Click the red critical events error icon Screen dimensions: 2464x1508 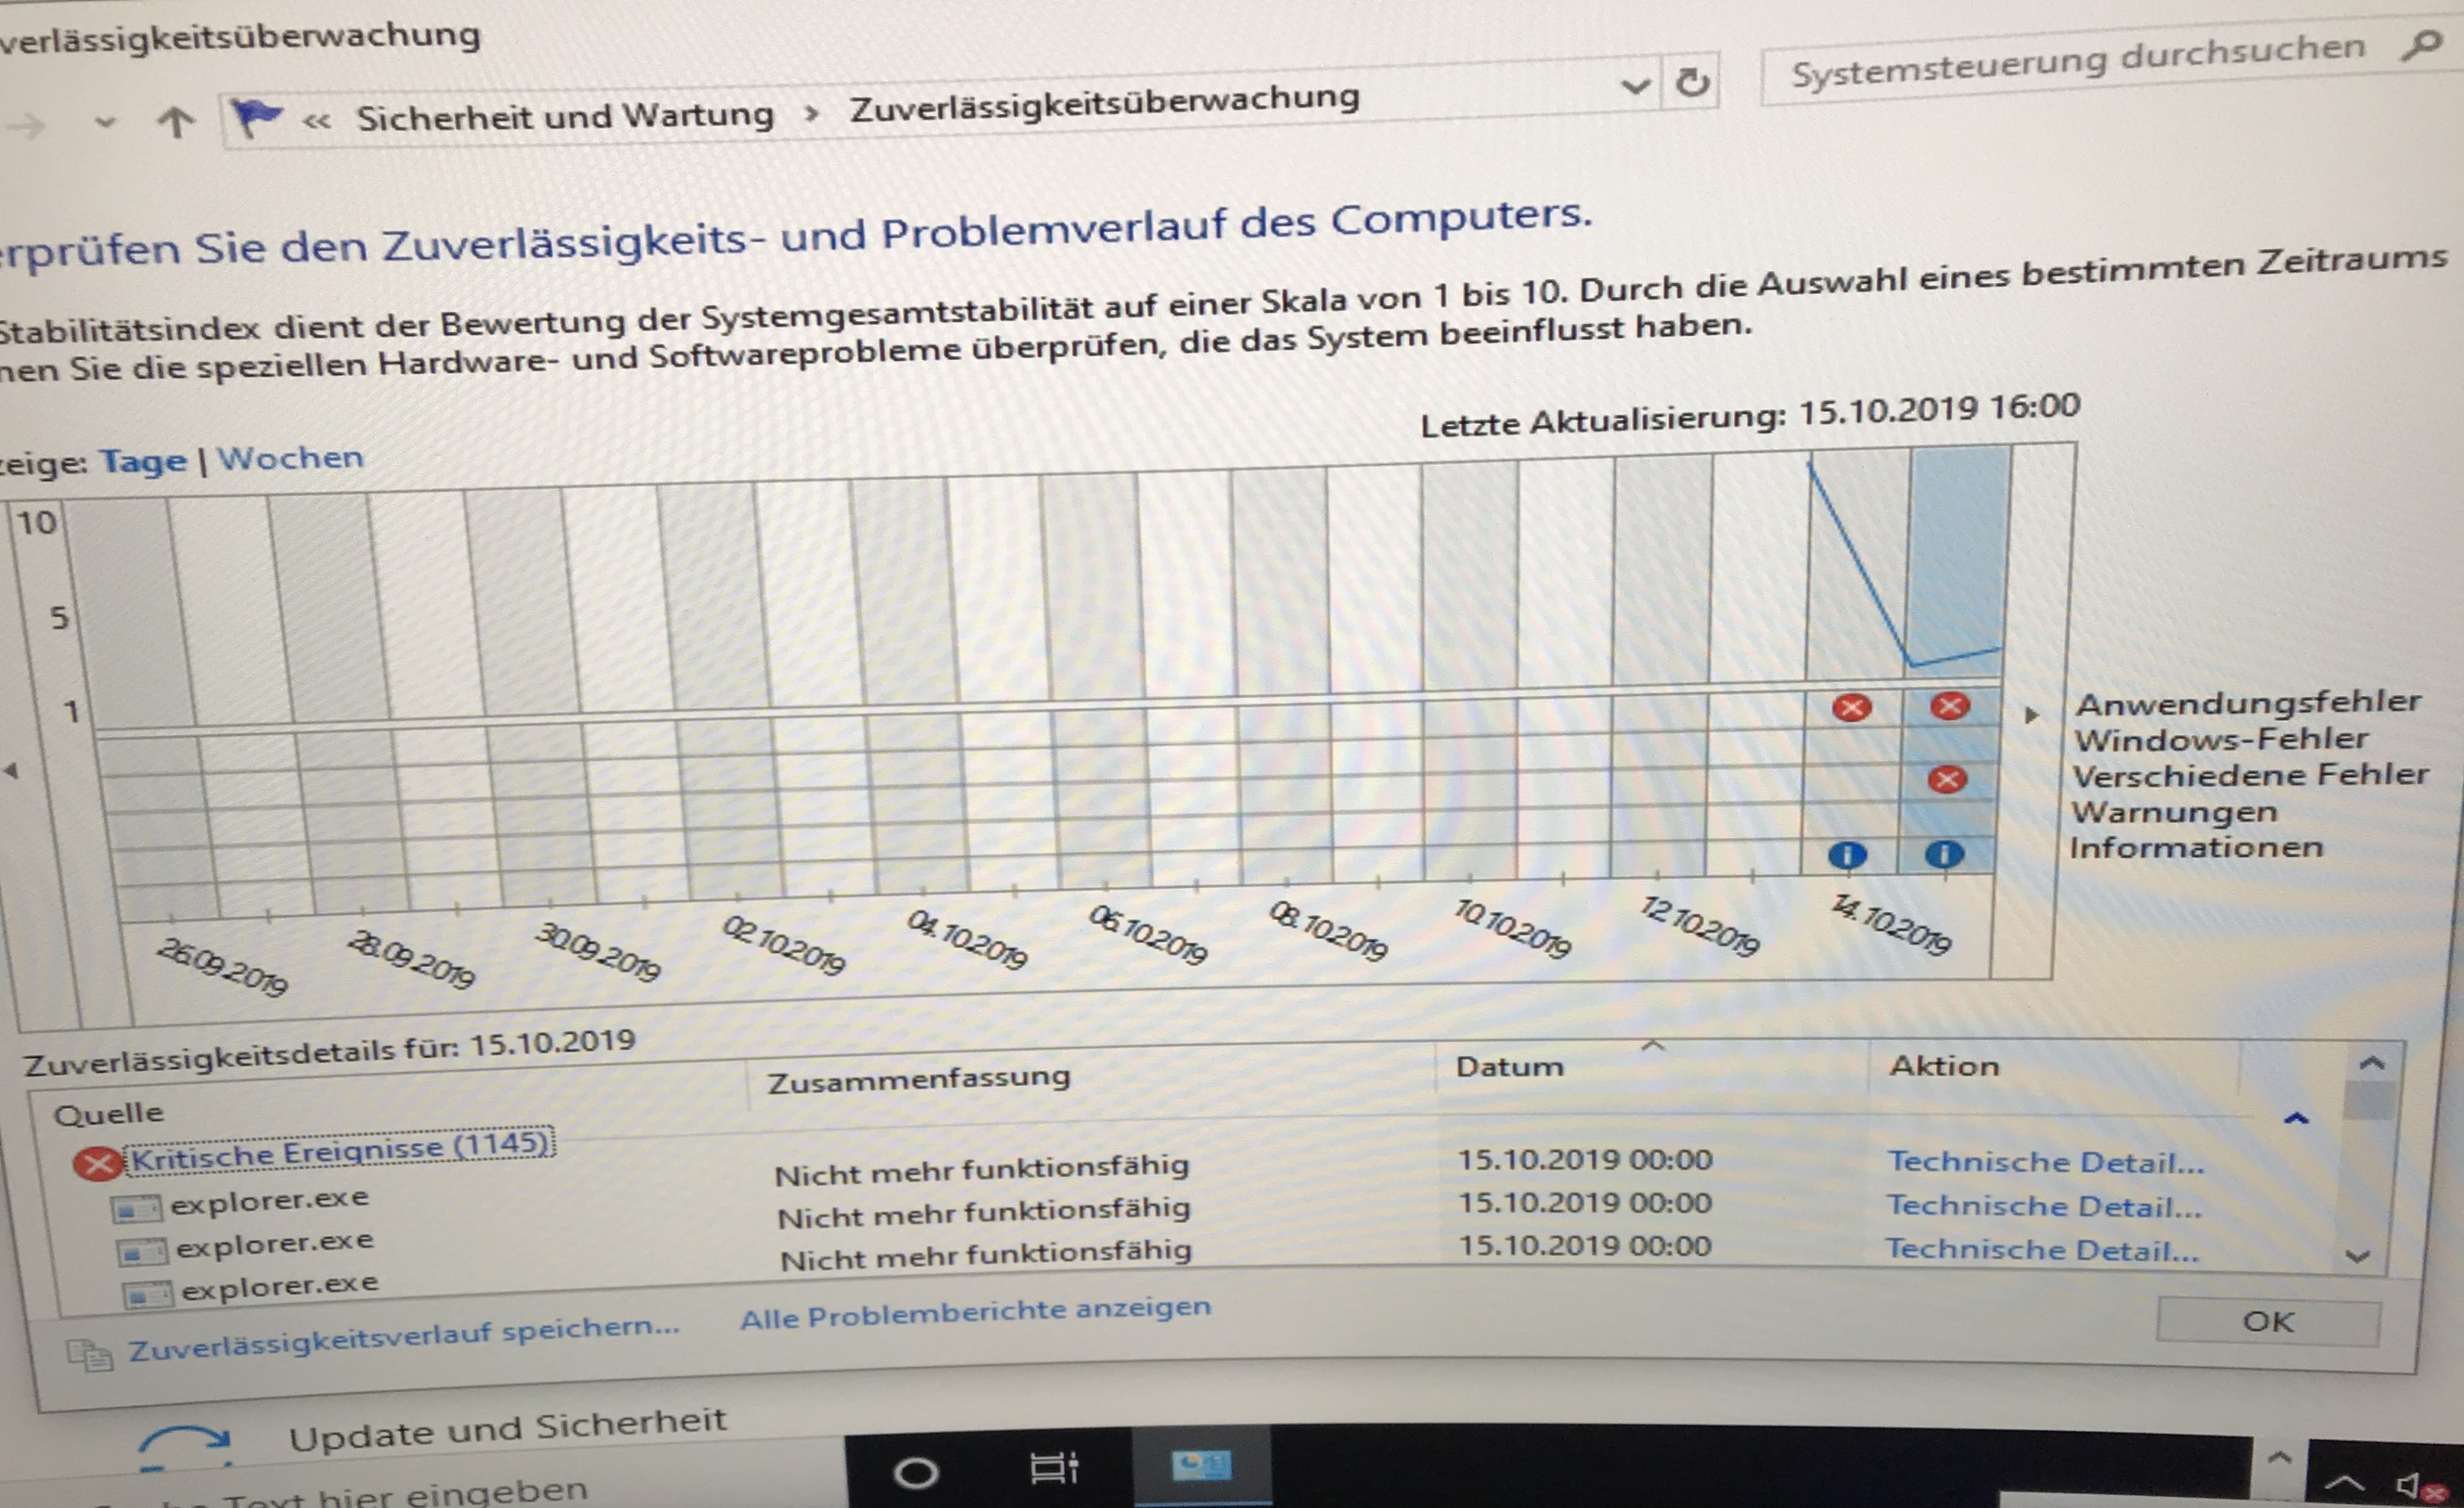point(97,1163)
